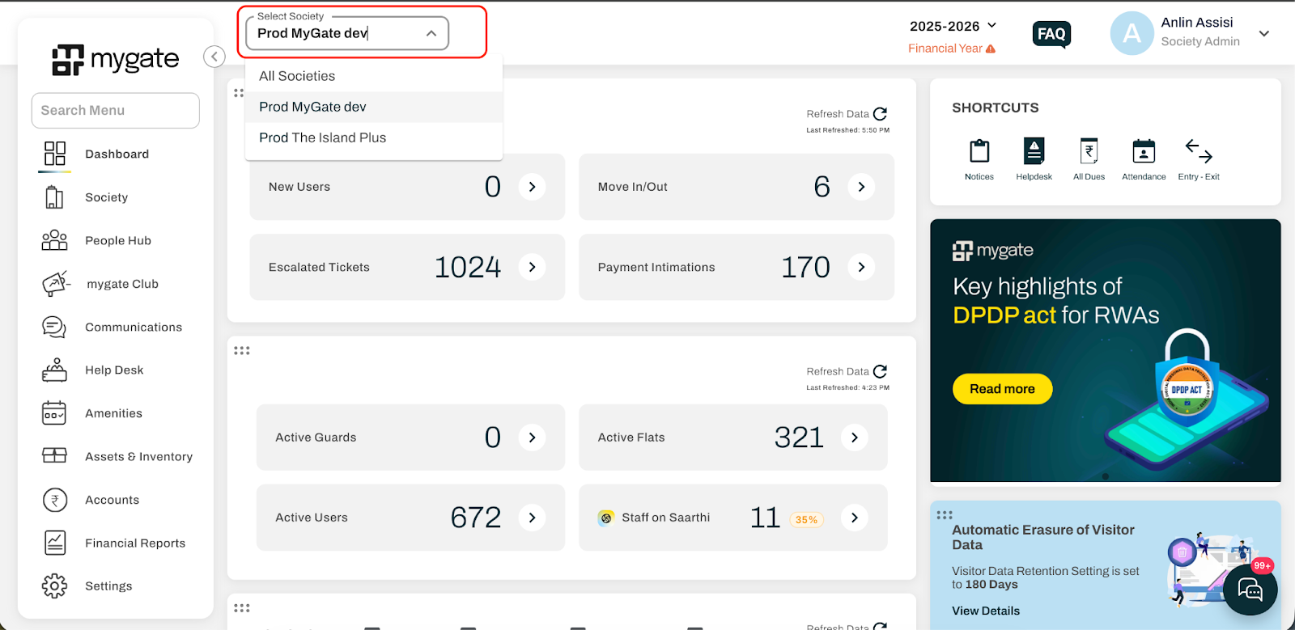Screen dimensions: 1295x630
Task: Open Active Flats details arrow
Action: pos(855,438)
